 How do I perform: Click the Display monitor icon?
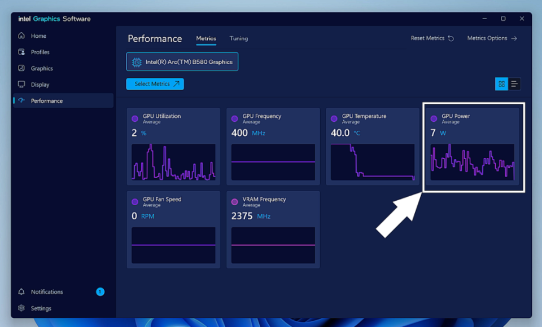coord(21,84)
